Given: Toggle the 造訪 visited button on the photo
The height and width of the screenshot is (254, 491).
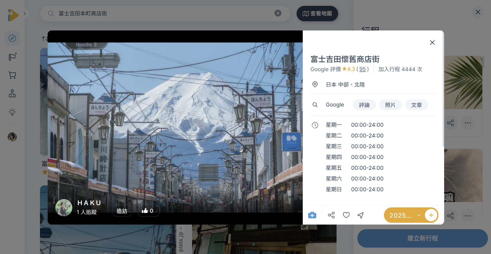Looking at the screenshot, I should coord(122,211).
